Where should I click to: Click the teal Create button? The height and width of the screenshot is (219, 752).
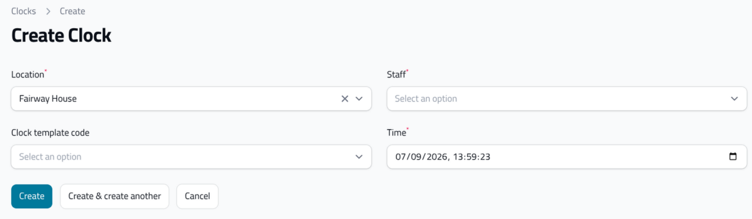click(32, 196)
